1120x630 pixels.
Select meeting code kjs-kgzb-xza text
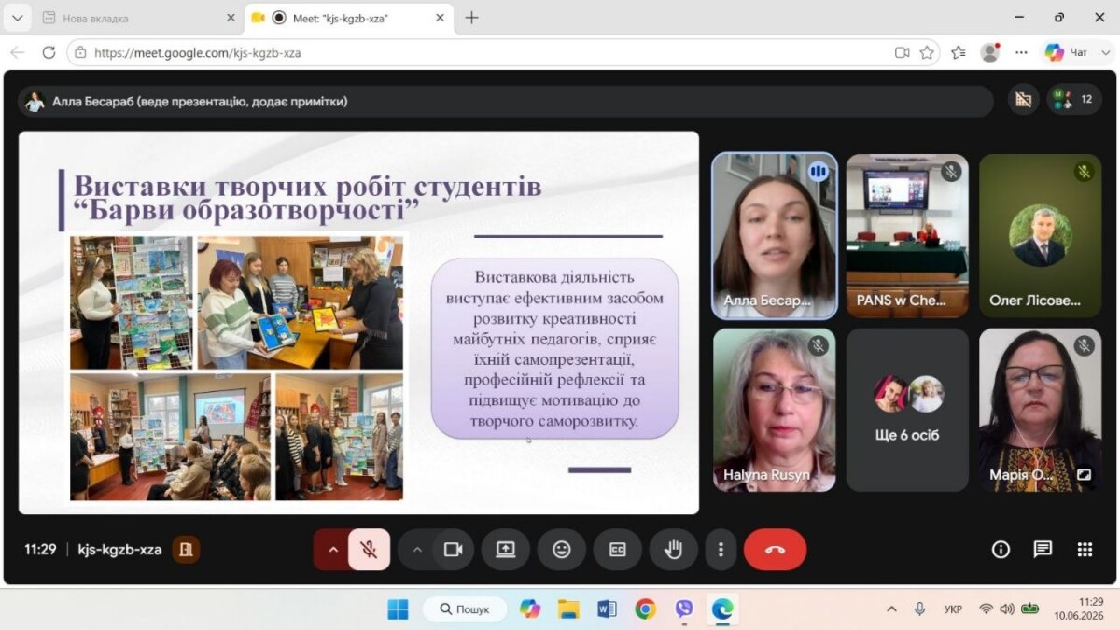119,550
